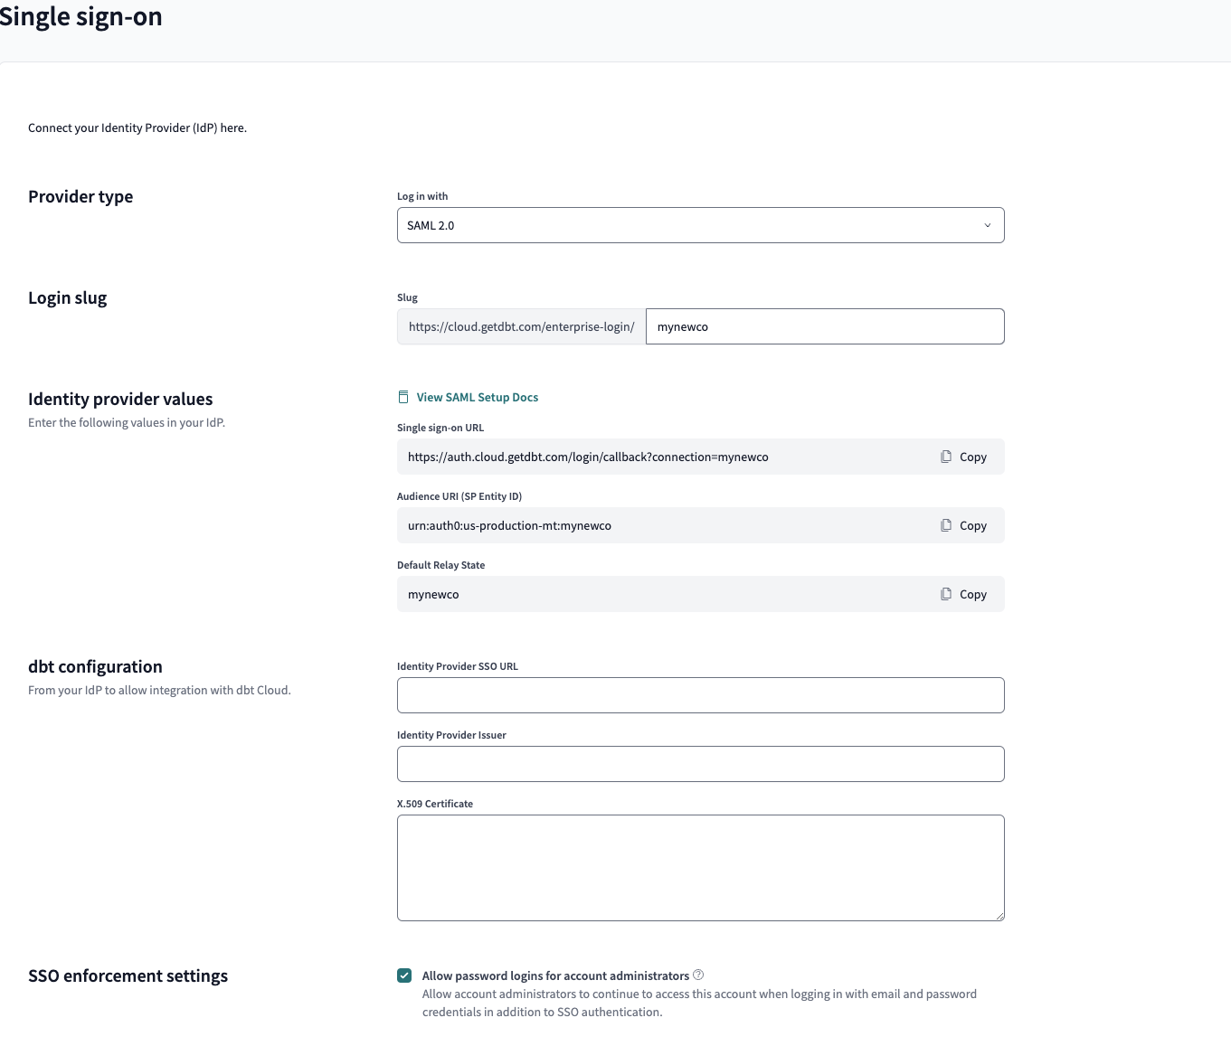
Task: Click the Single sign-on page heading
Action: 81,16
